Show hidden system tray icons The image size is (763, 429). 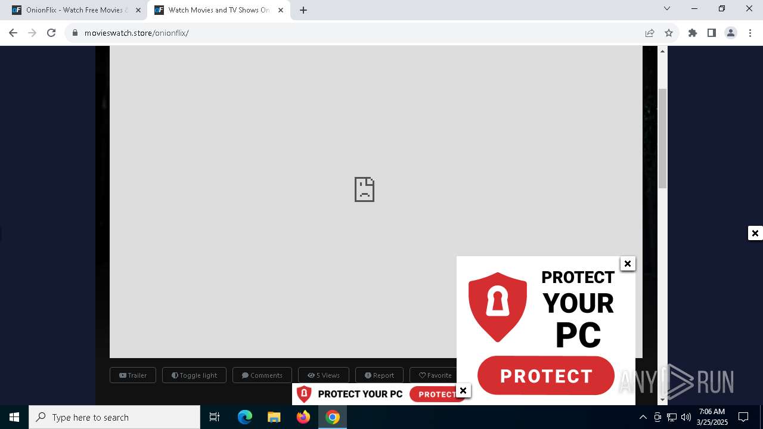[x=643, y=417]
